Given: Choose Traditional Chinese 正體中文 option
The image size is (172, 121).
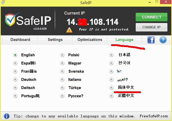Looking at the screenshot, I should point(111,96).
